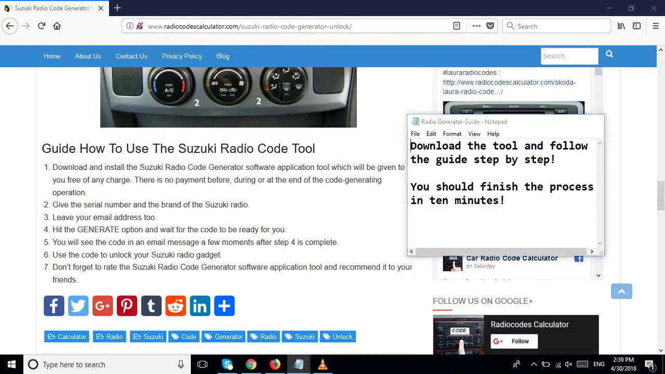Open About Us page

tap(88, 56)
